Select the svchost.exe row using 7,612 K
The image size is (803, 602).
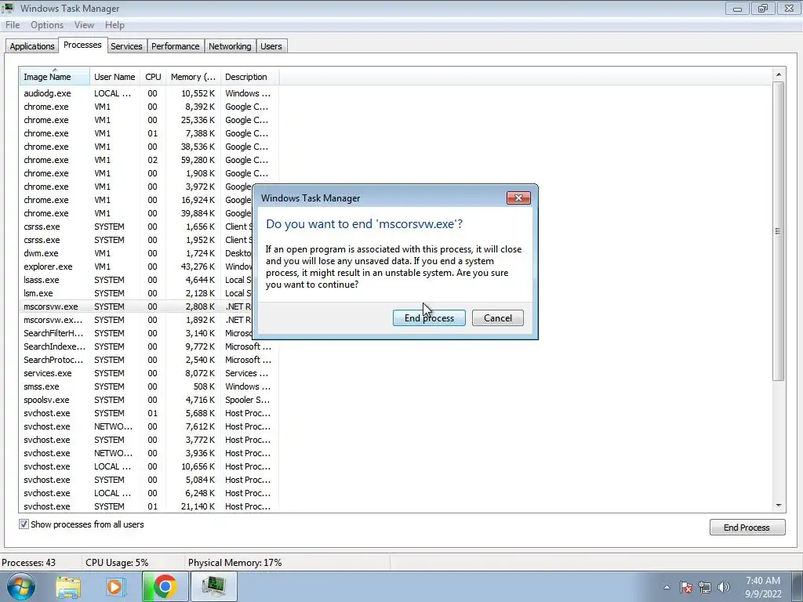pyautogui.click(x=148, y=426)
